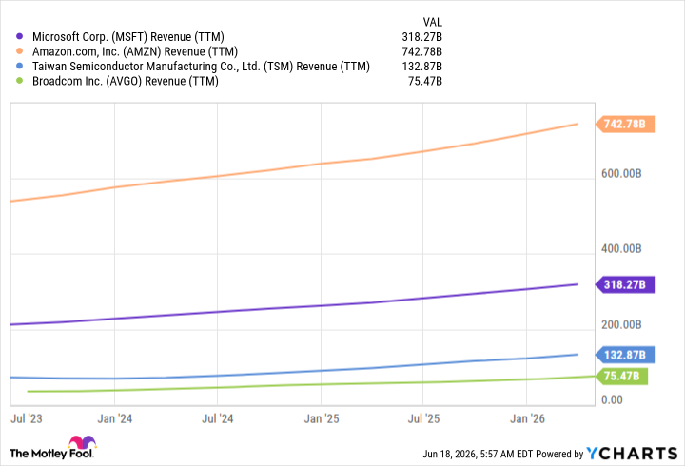Viewport: 685px width, 466px height.
Task: Click the Jan '24 x-axis label
Action: coord(114,418)
